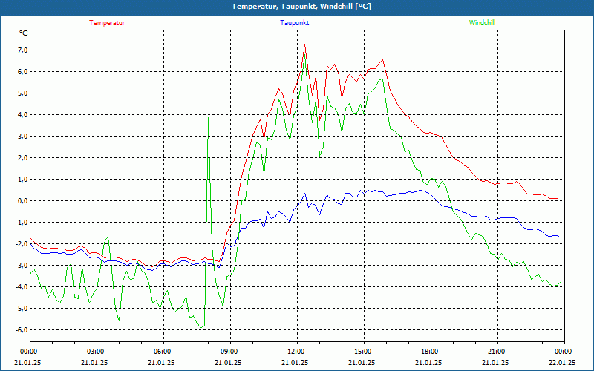Screen dimensions: 594x371
Task: Click the 4,0 y-axis value
Action: 22,115
